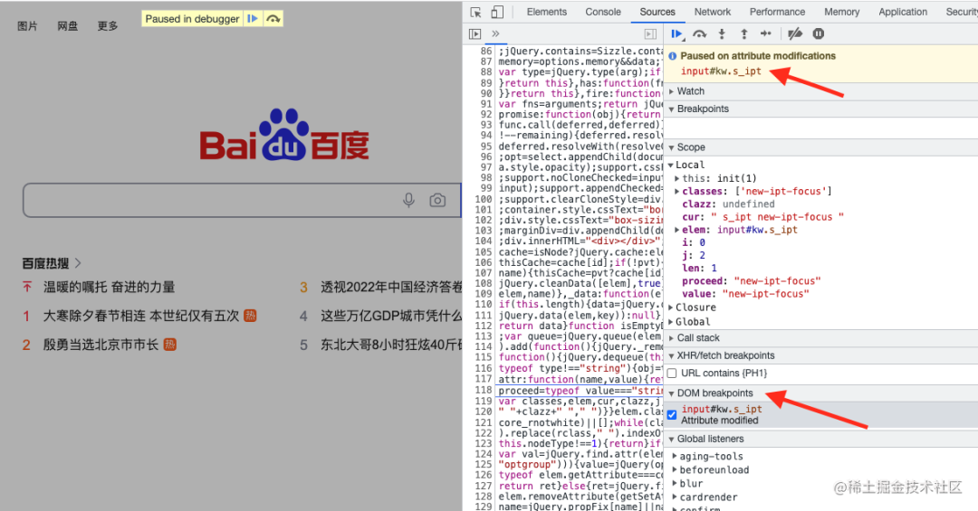Screen dimensions: 978x511
Task: Click the Baidu logo
Action: pyautogui.click(x=284, y=136)
